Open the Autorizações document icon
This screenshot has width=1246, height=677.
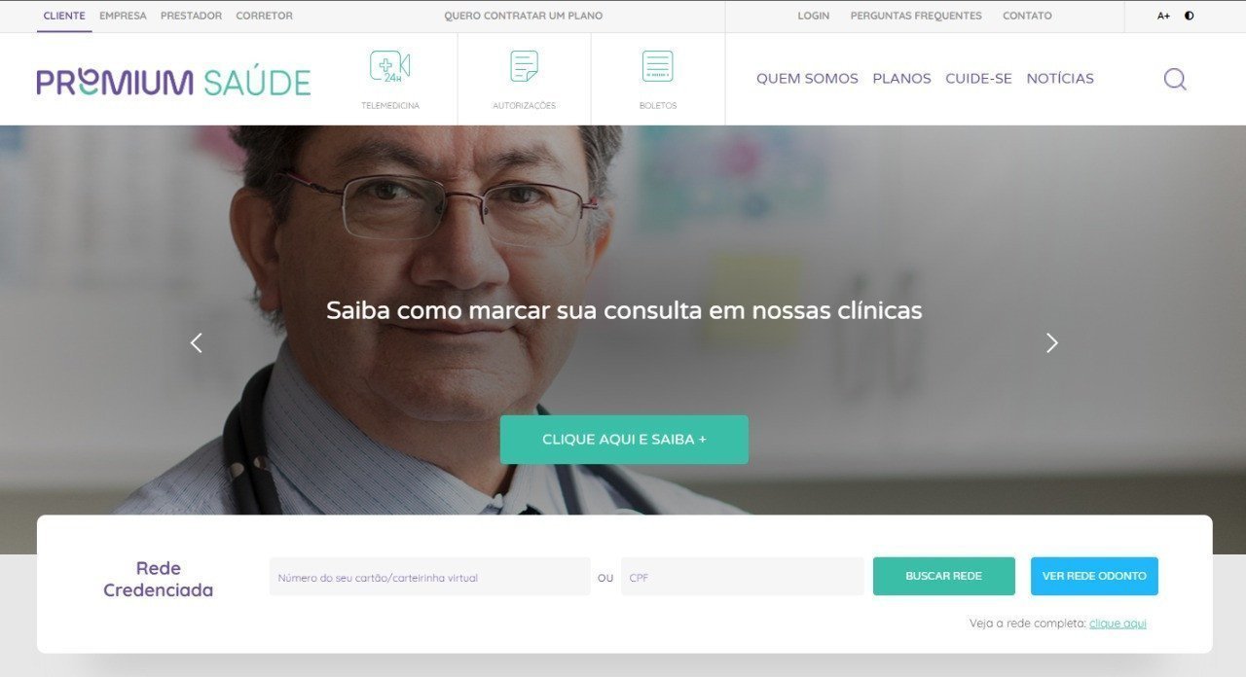(525, 66)
